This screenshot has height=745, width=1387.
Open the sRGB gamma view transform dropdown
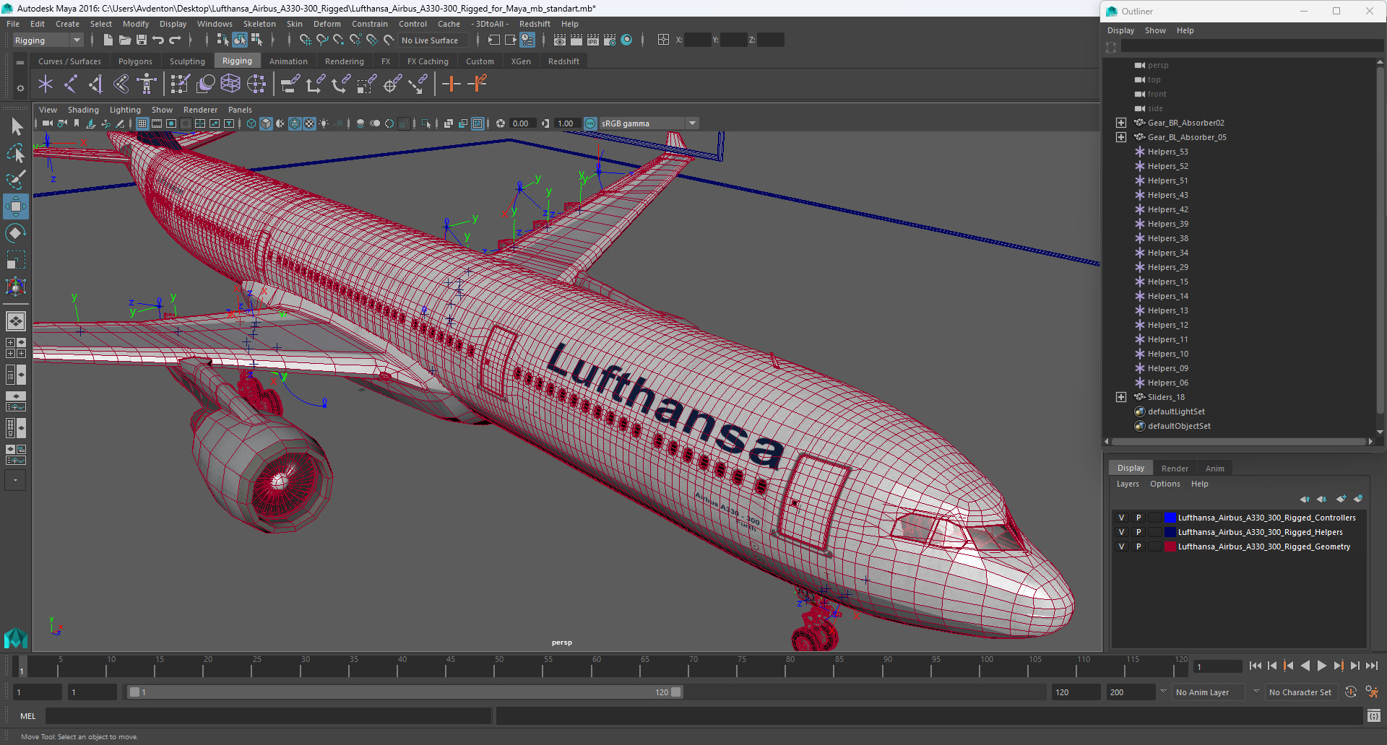[692, 123]
